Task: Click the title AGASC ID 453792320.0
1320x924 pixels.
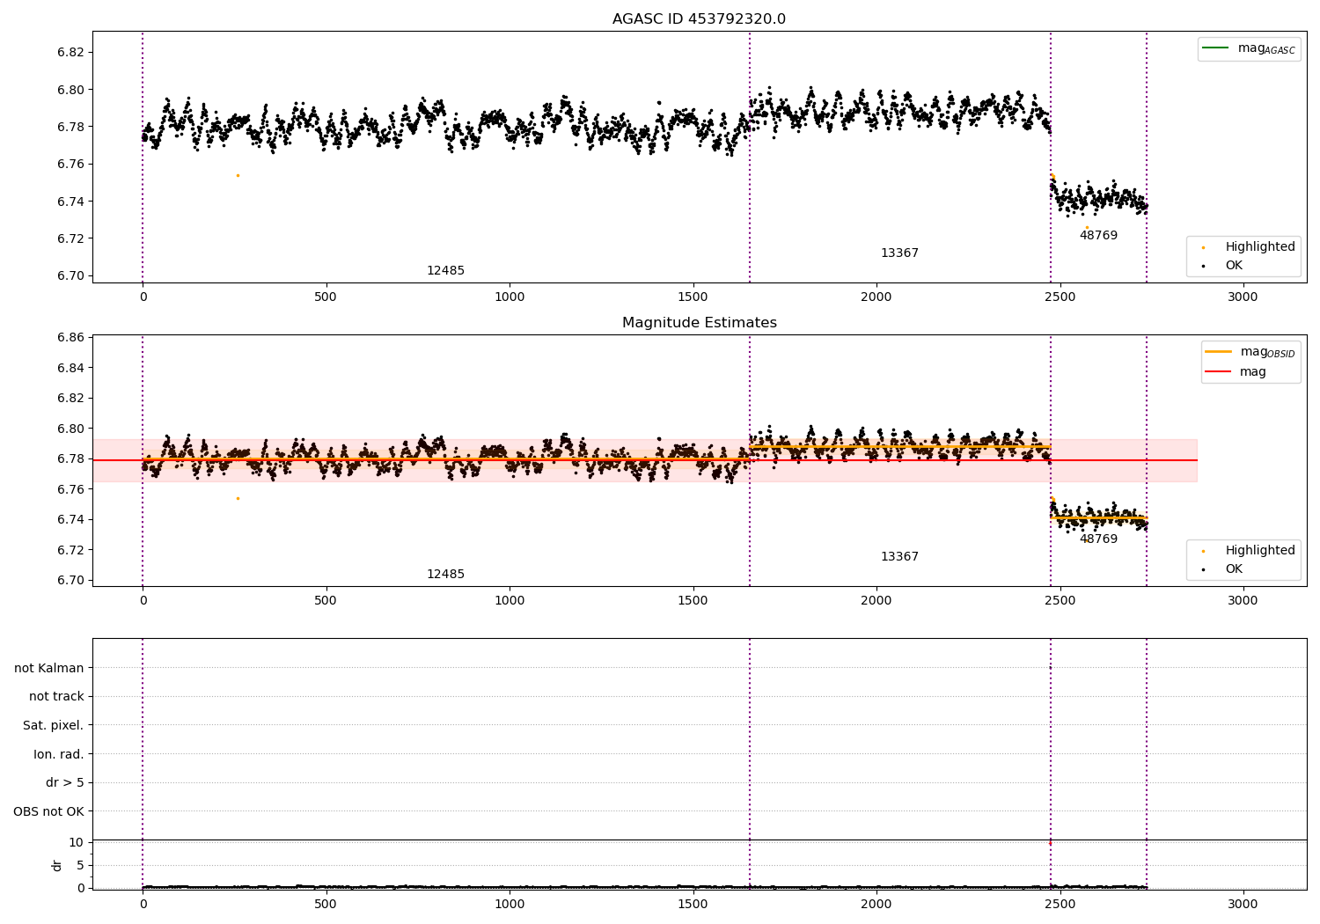Action: tap(699, 19)
